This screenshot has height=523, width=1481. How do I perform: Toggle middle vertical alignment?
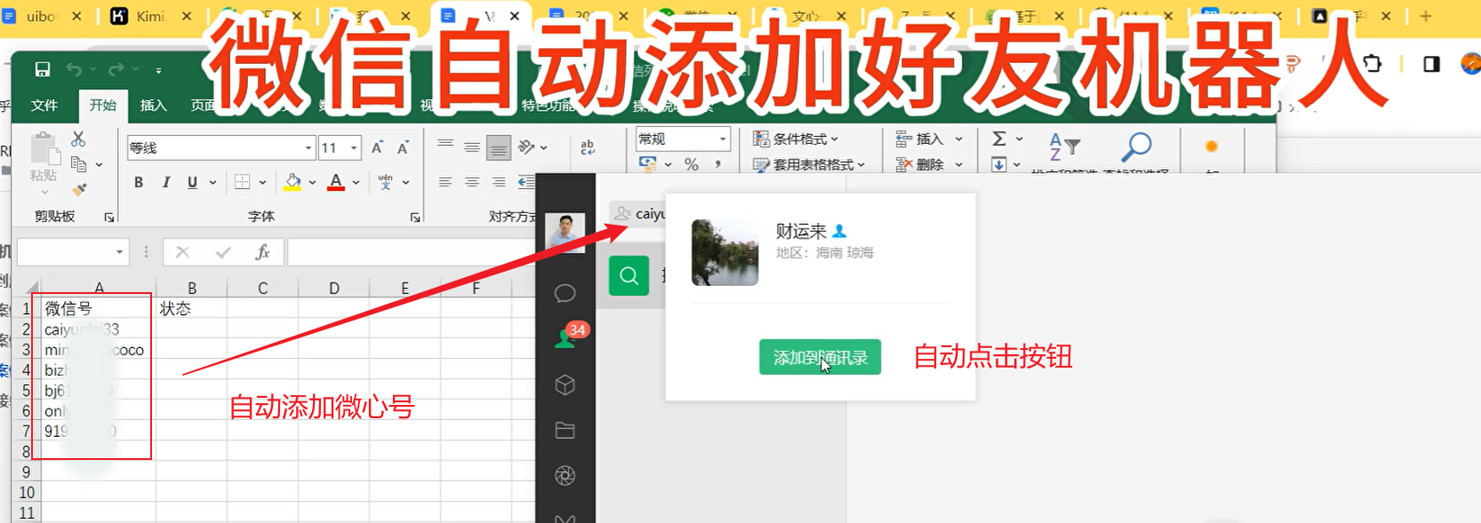[472, 147]
